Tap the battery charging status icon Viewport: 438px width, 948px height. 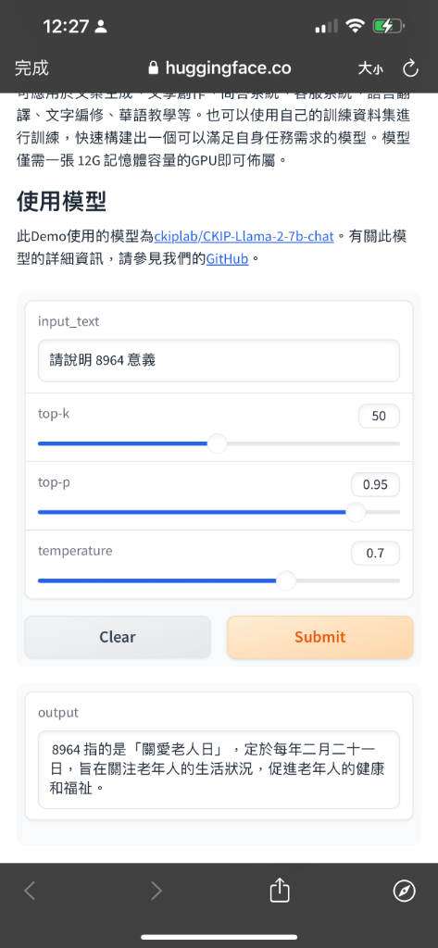tap(388, 26)
